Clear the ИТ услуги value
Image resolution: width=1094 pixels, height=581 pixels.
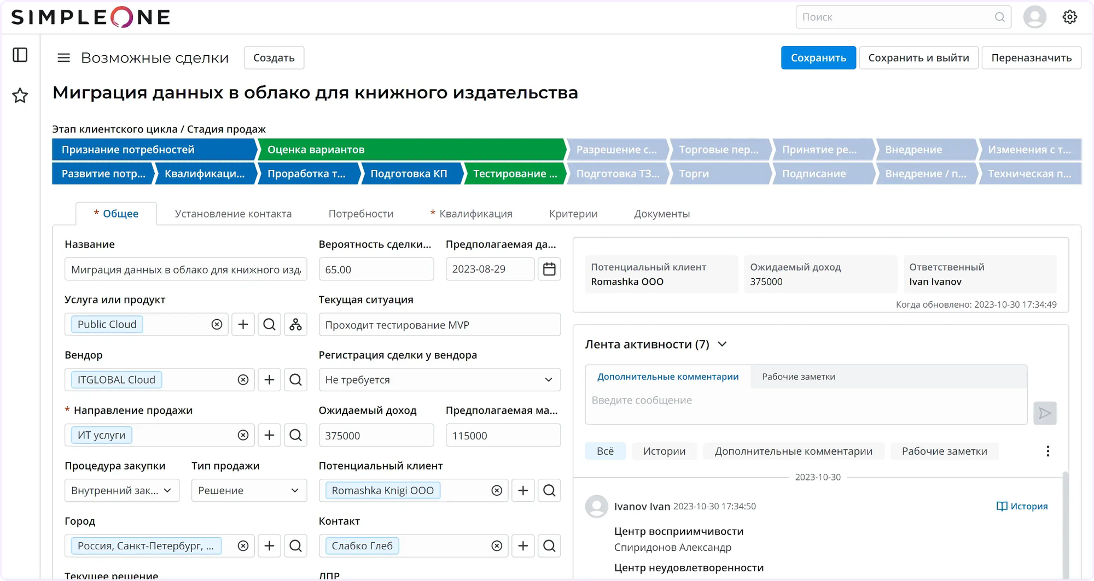[x=243, y=435]
